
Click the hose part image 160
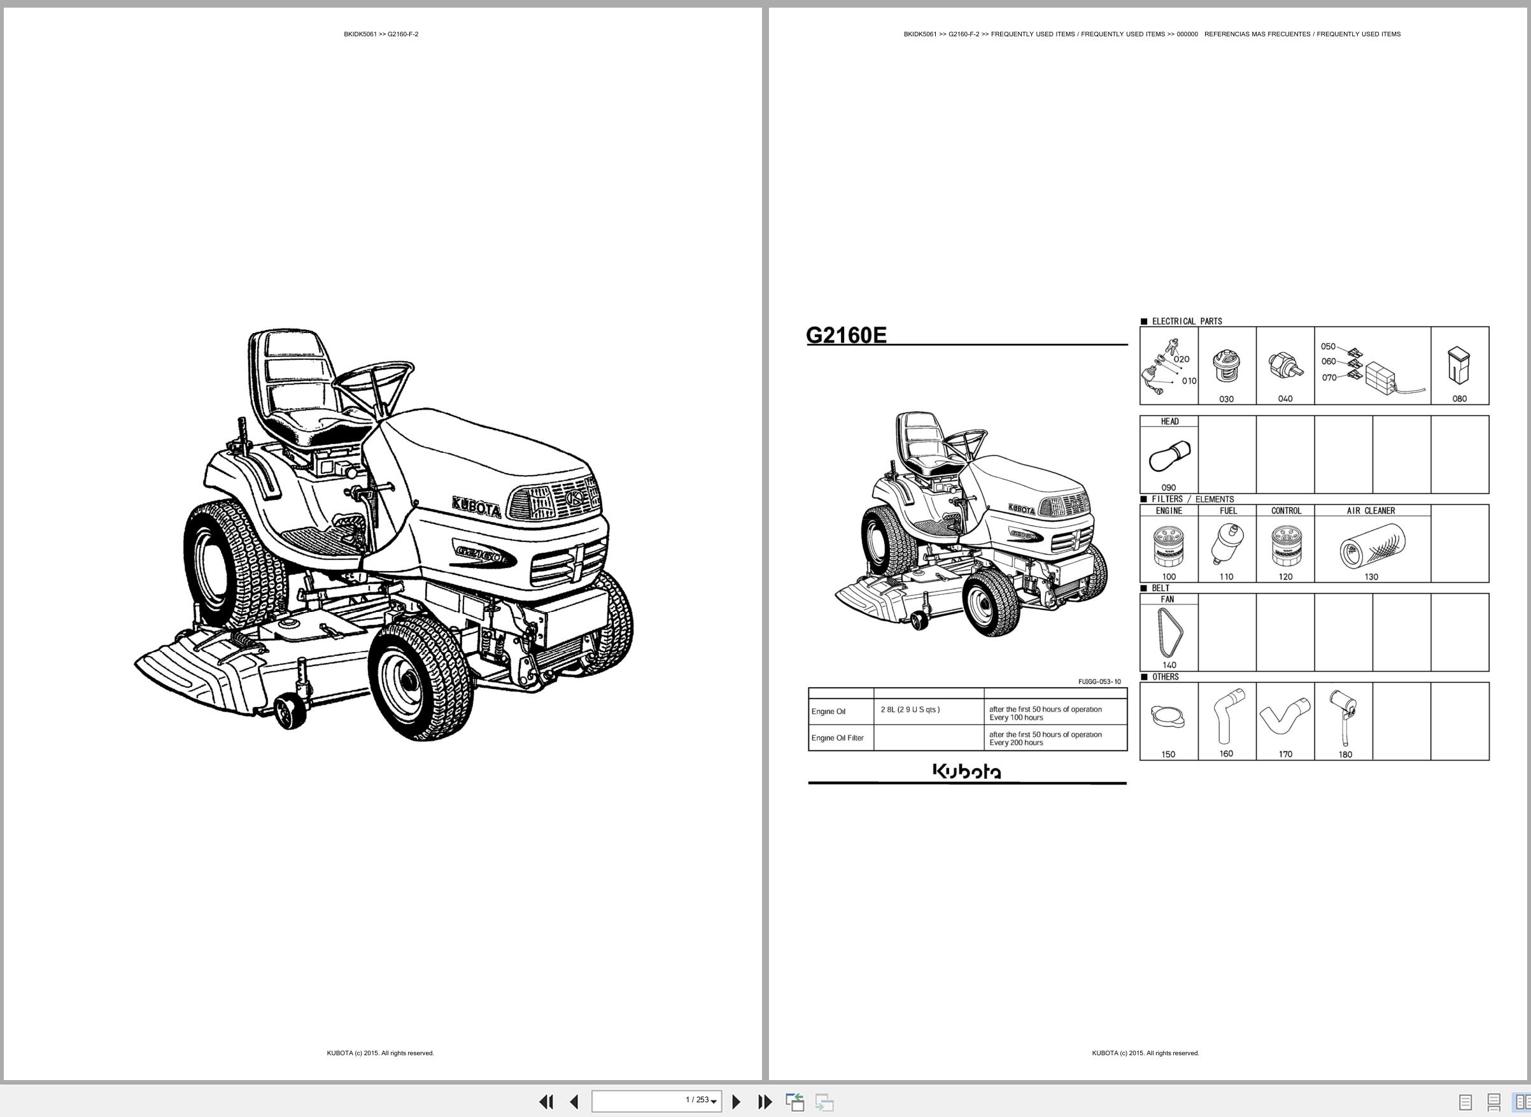pyautogui.click(x=1228, y=716)
